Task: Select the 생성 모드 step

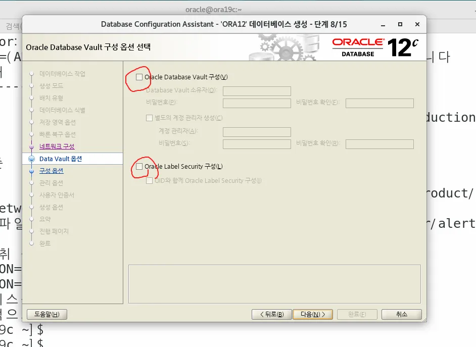Action: tap(52, 86)
